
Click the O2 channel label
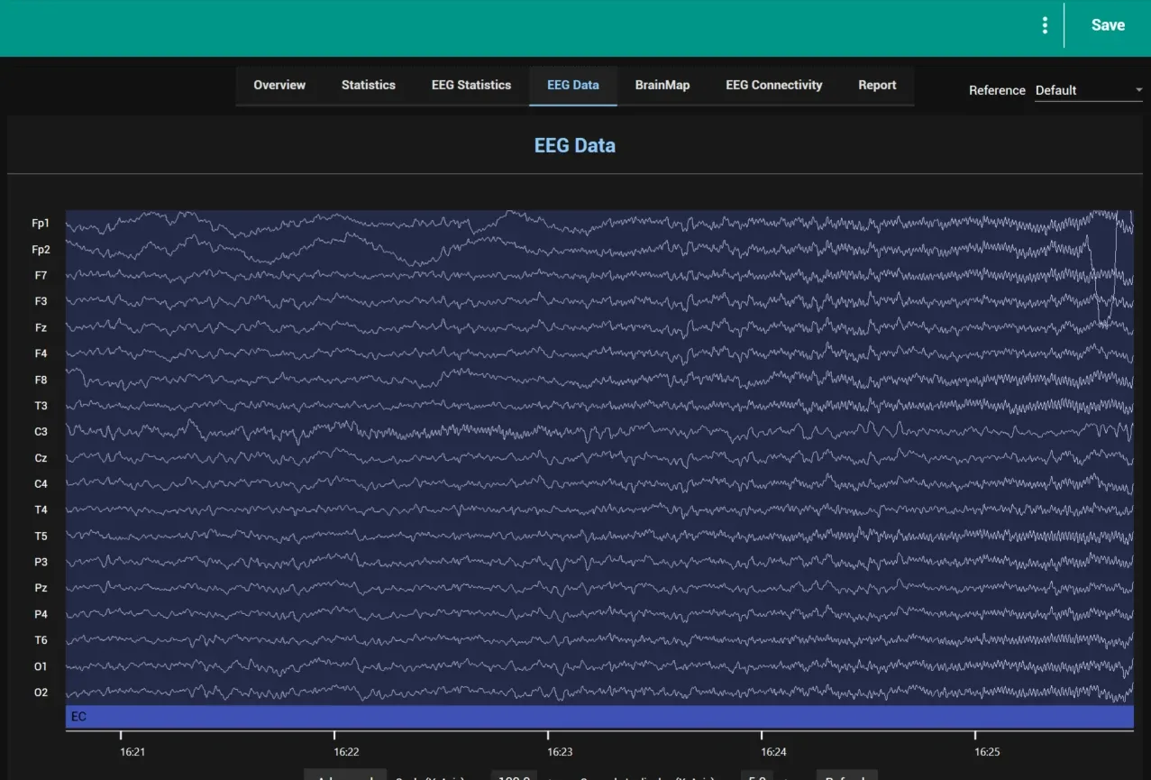click(41, 693)
